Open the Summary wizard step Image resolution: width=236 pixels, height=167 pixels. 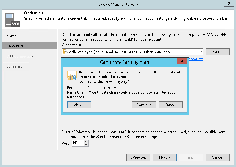pyautogui.click(x=14, y=66)
